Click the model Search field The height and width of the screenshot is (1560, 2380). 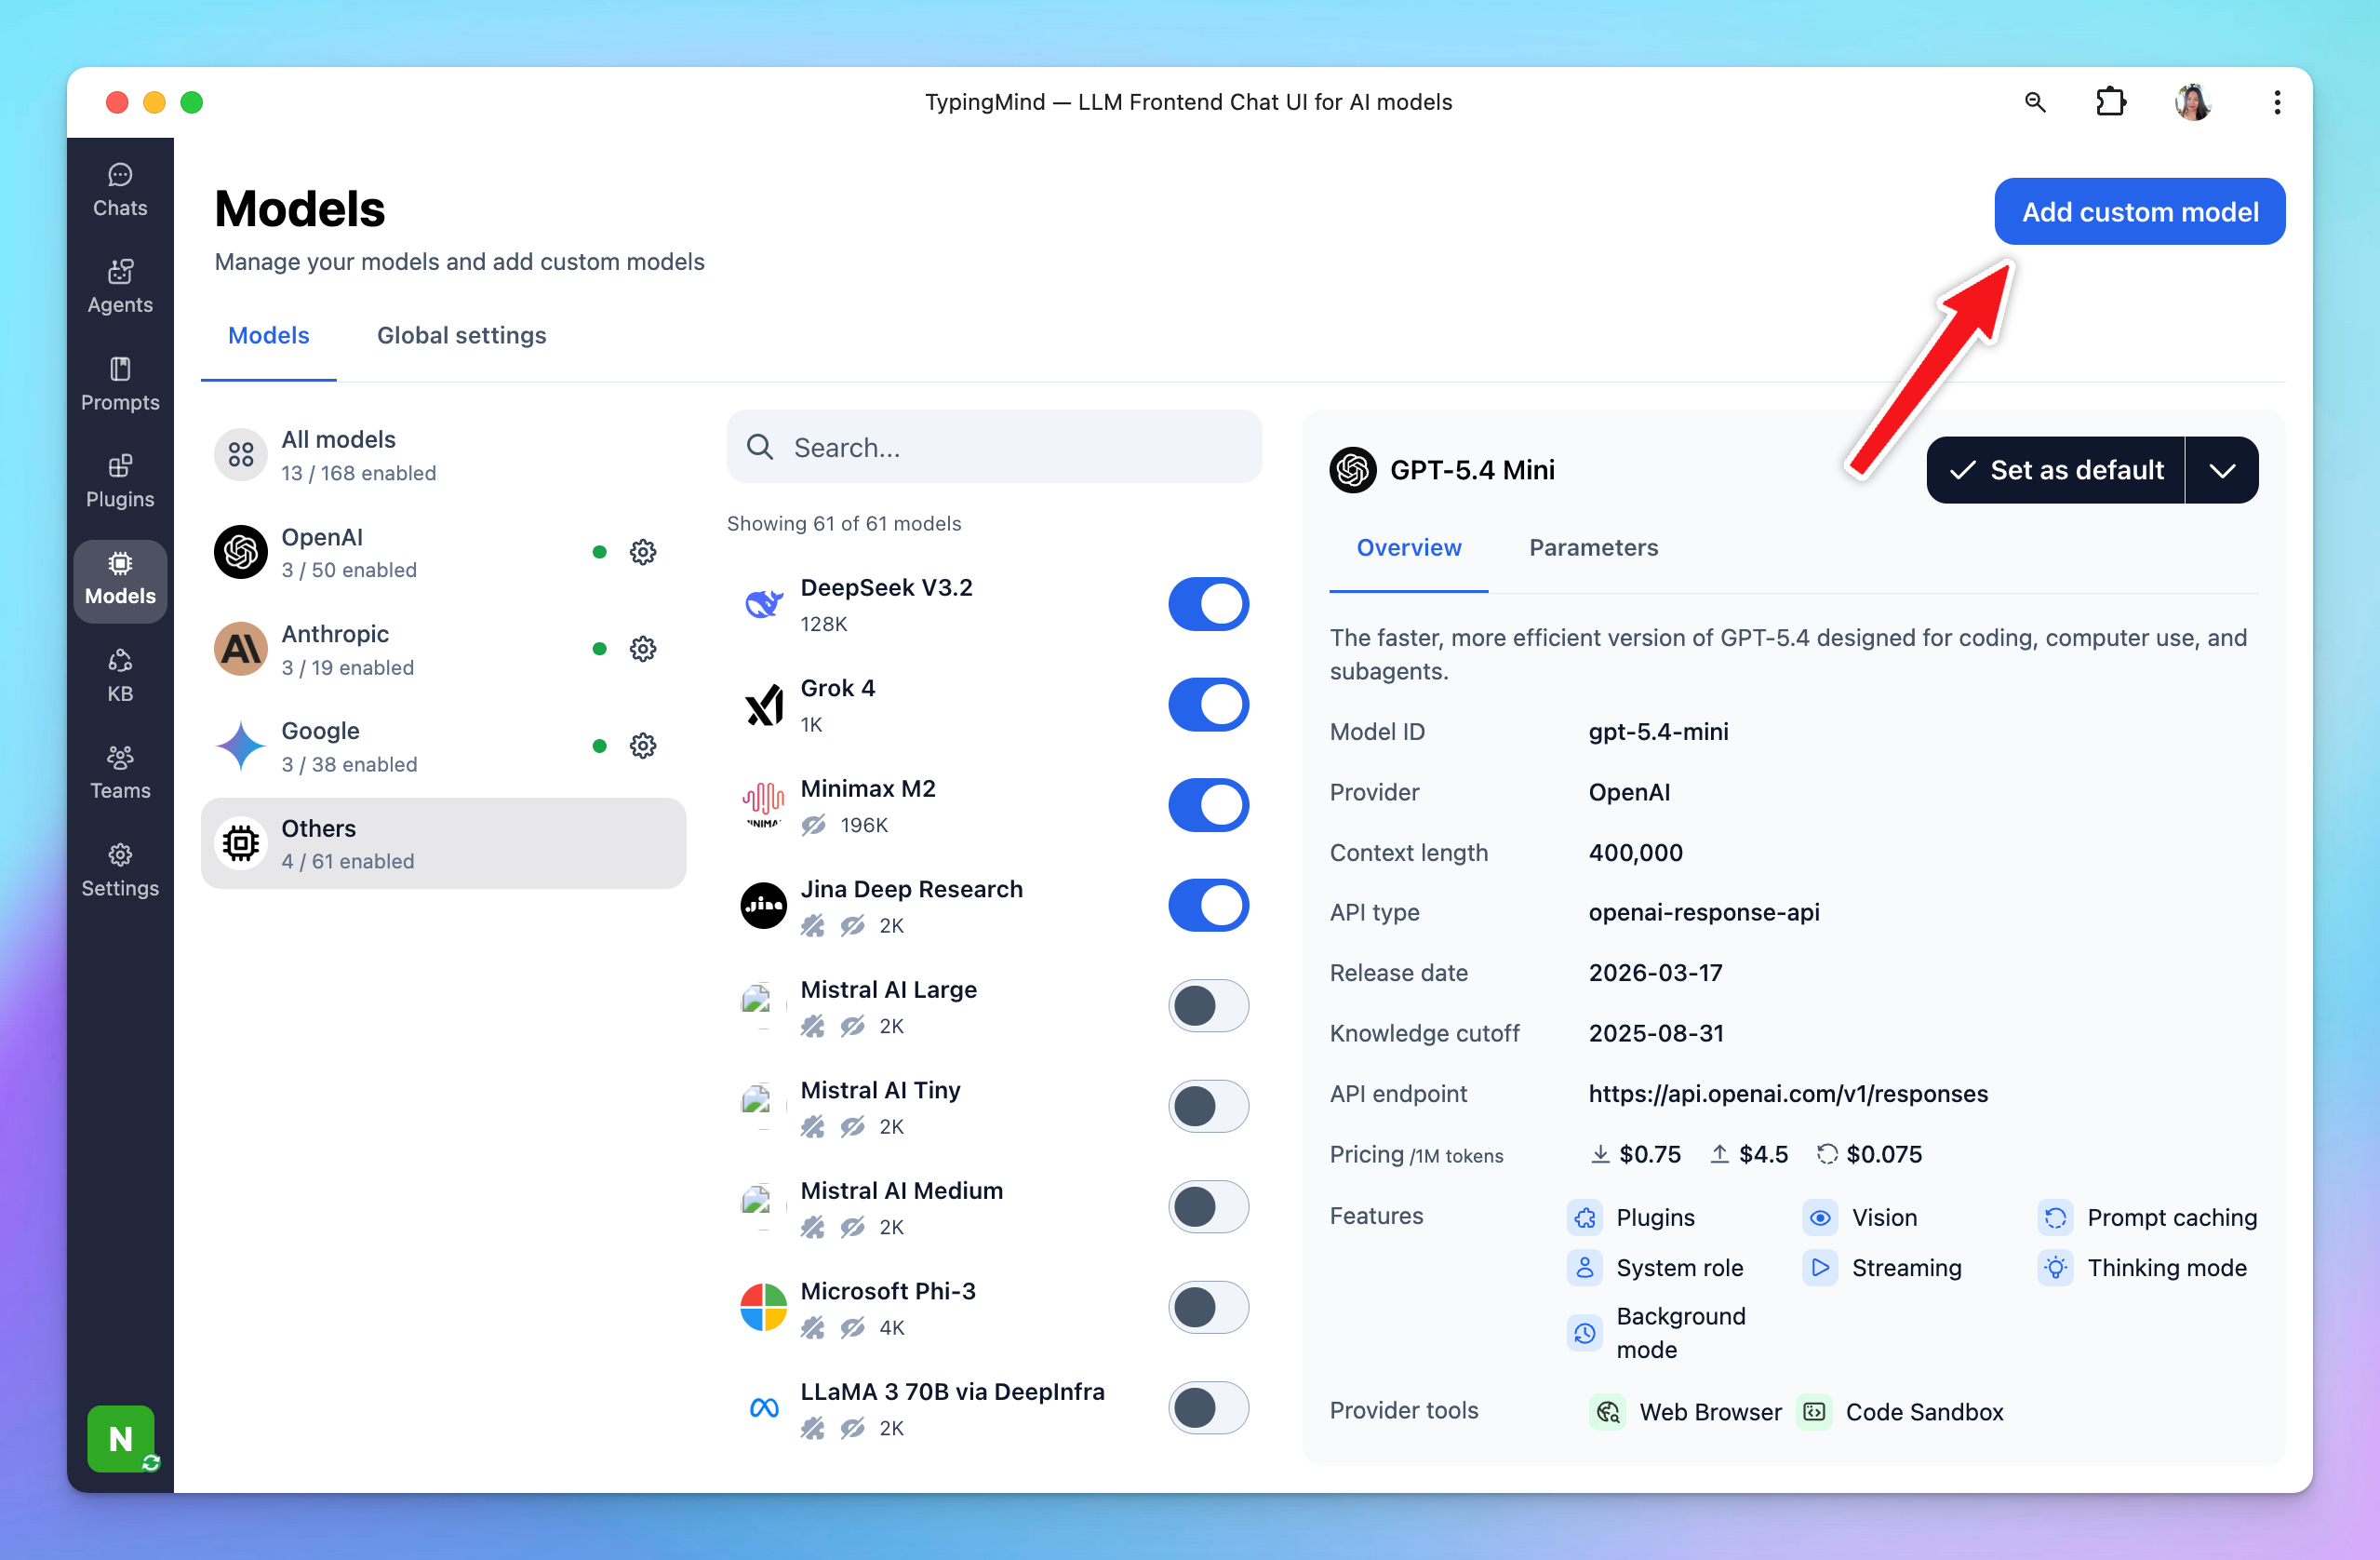994,448
